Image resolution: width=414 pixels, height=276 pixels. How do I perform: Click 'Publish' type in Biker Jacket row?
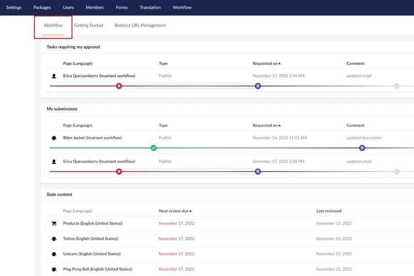(x=165, y=138)
